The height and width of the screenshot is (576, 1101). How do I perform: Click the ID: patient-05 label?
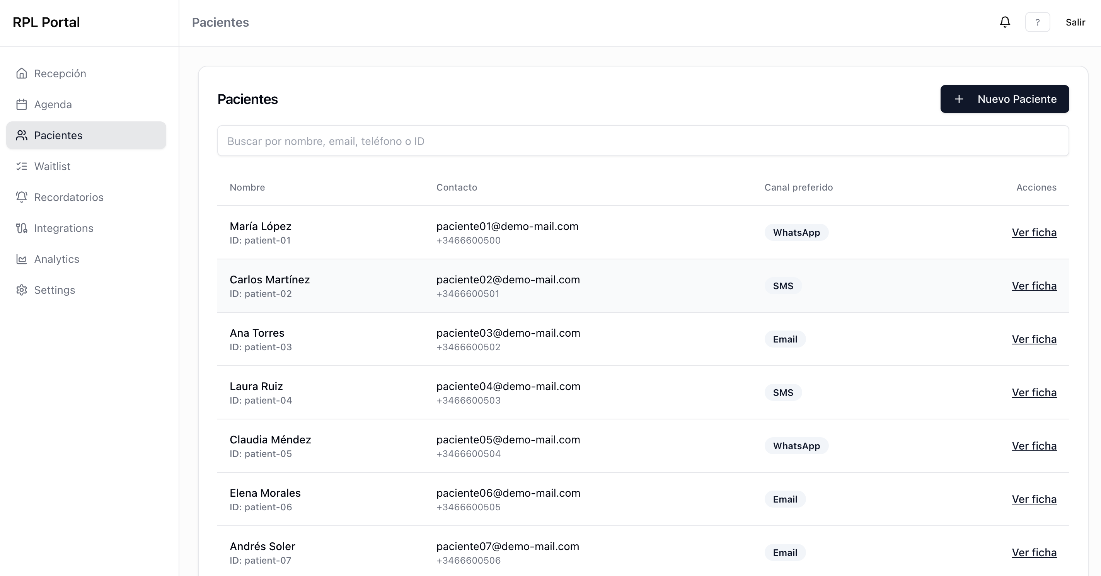(261, 454)
